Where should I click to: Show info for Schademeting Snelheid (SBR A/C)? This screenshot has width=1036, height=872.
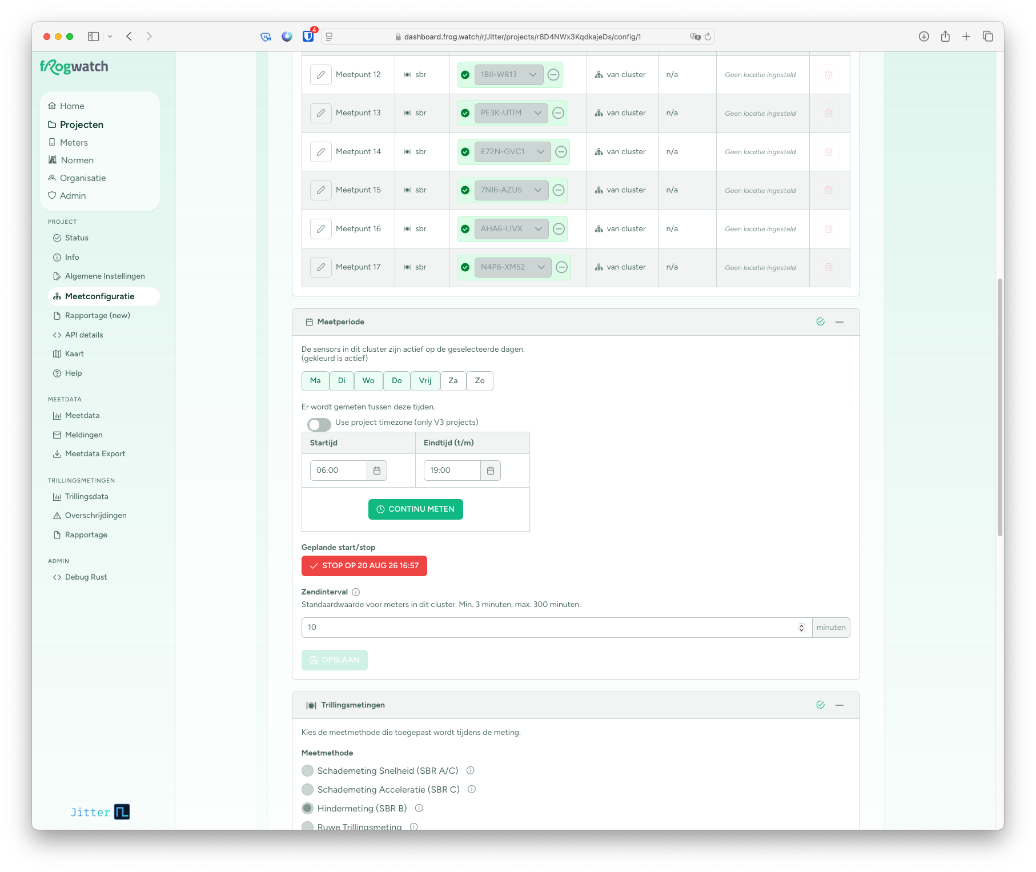[471, 770]
